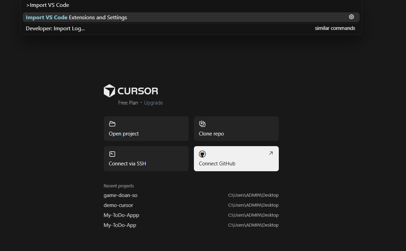
Task: Click the folder icon in Open project card
Action: click(112, 124)
